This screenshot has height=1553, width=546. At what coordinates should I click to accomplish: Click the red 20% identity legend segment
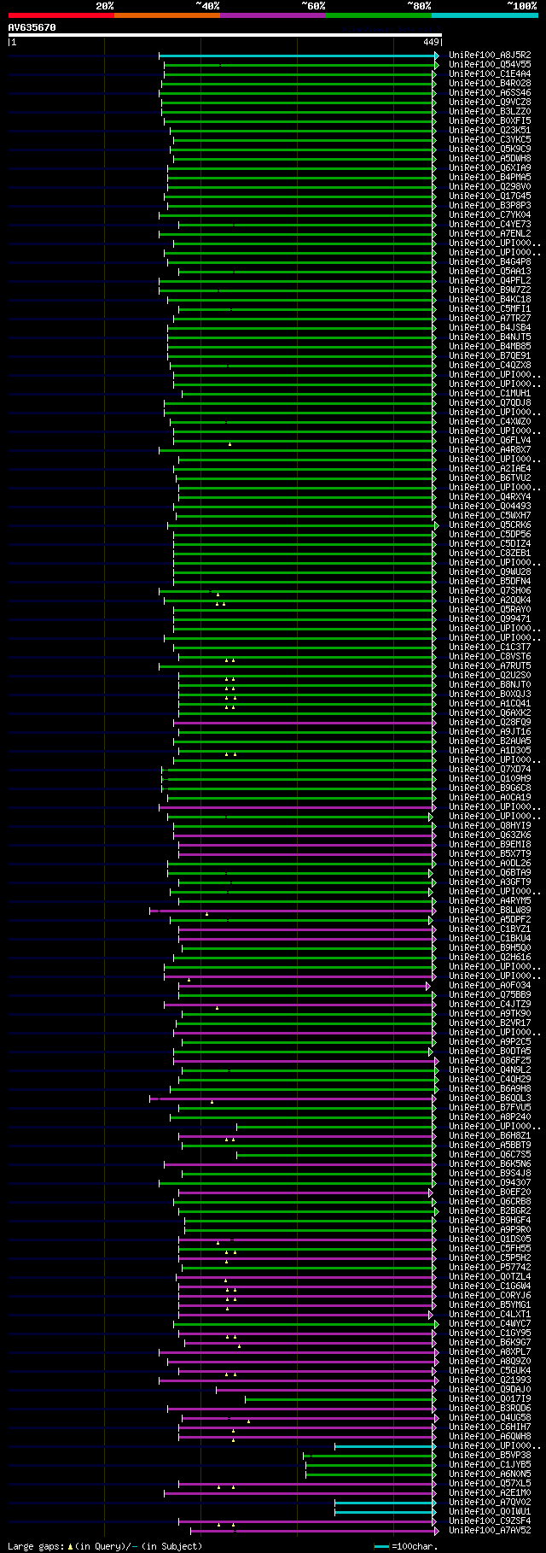coord(61,15)
